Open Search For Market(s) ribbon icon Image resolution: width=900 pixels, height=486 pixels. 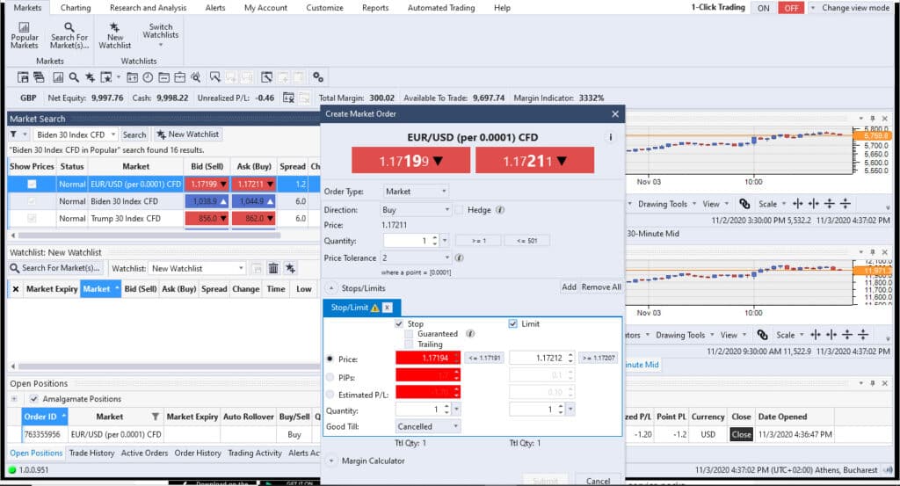pyautogui.click(x=69, y=35)
